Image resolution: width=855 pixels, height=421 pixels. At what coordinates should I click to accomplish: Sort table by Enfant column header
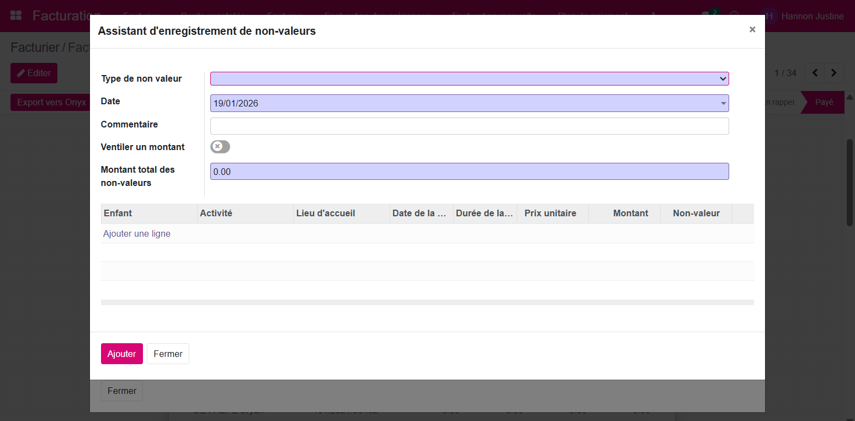coord(118,214)
